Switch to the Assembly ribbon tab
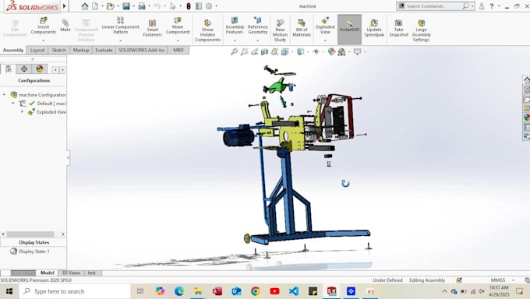Viewport: 530px width, 299px height. (x=13, y=50)
